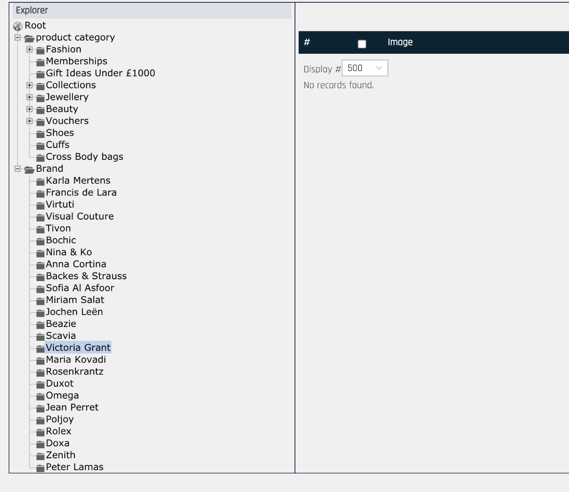The width and height of the screenshot is (569, 492).
Task: Tick the select-all checkbox in table header
Action: tap(362, 44)
